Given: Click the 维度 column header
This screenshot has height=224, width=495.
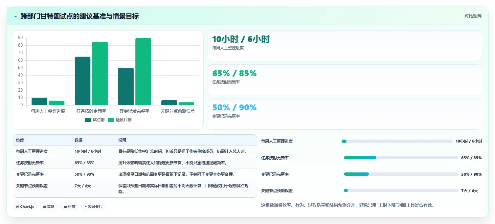Looking at the screenshot, I should pyautogui.click(x=20, y=140).
